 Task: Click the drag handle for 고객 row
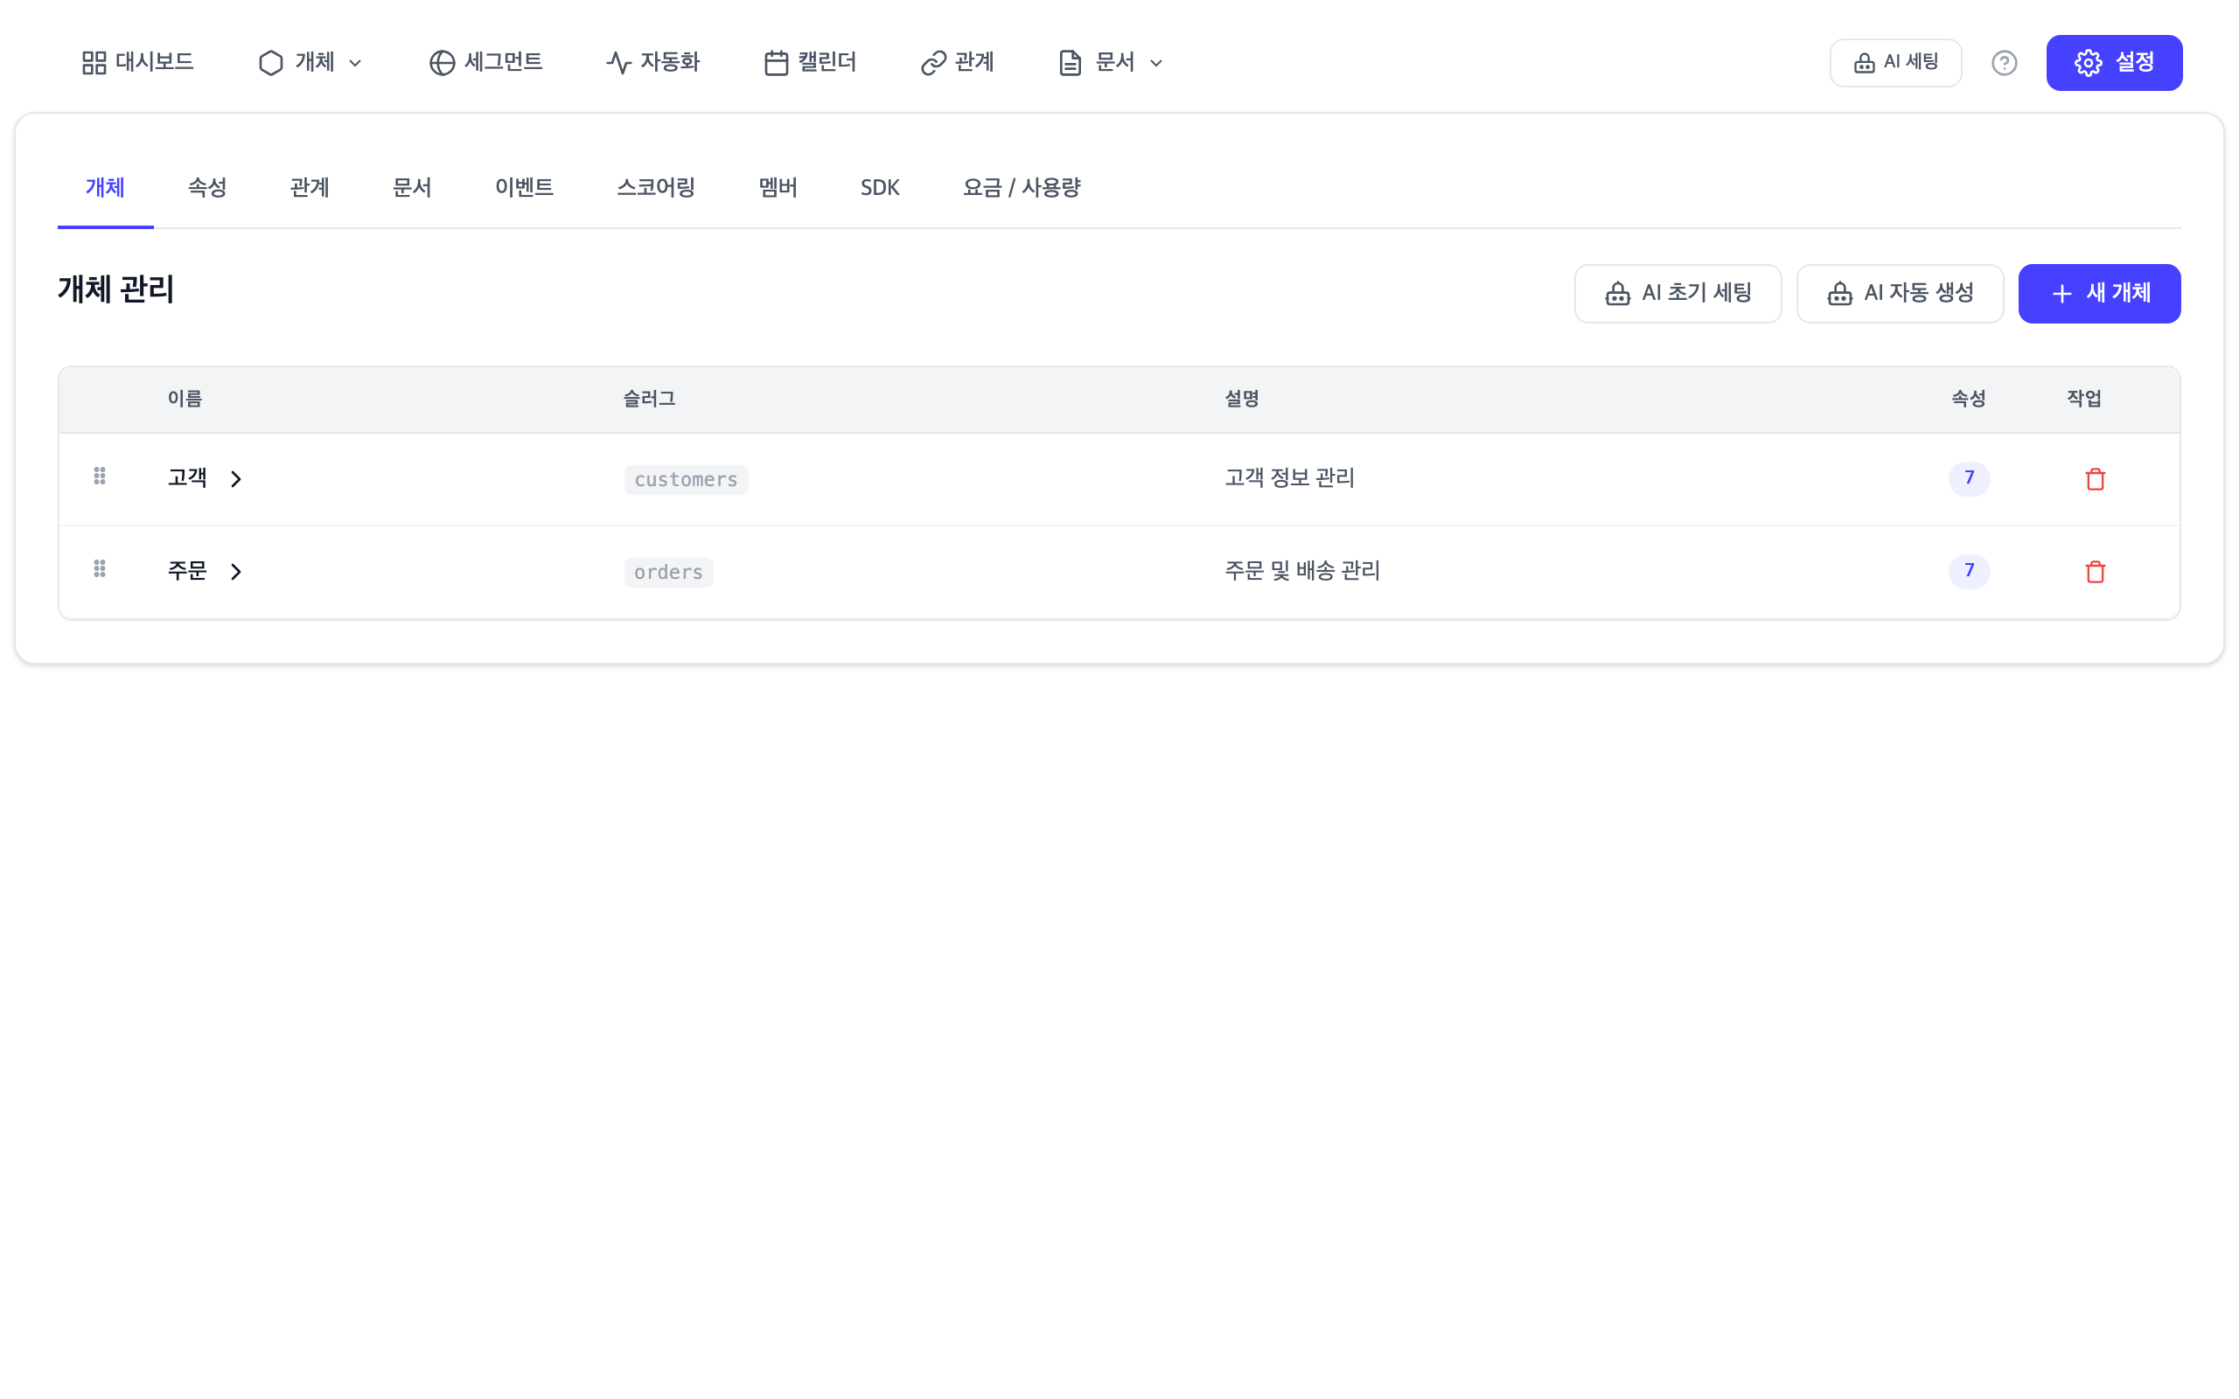[100, 477]
